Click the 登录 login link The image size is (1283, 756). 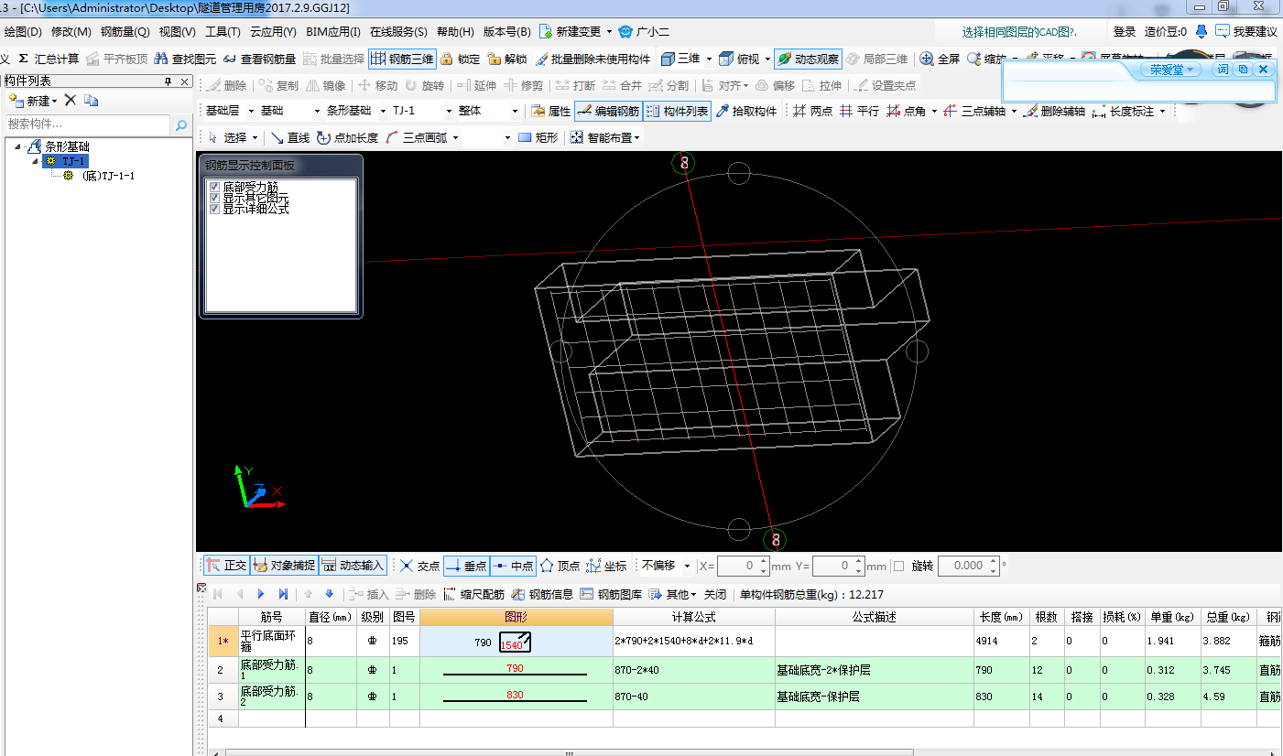point(1125,31)
